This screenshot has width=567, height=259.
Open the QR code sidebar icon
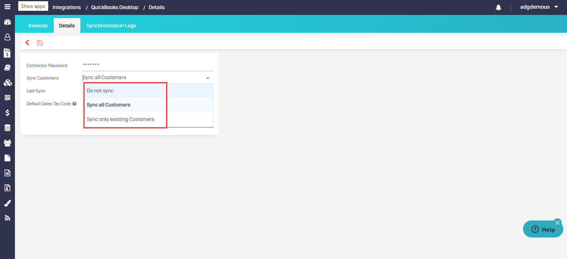pyautogui.click(x=7, y=98)
